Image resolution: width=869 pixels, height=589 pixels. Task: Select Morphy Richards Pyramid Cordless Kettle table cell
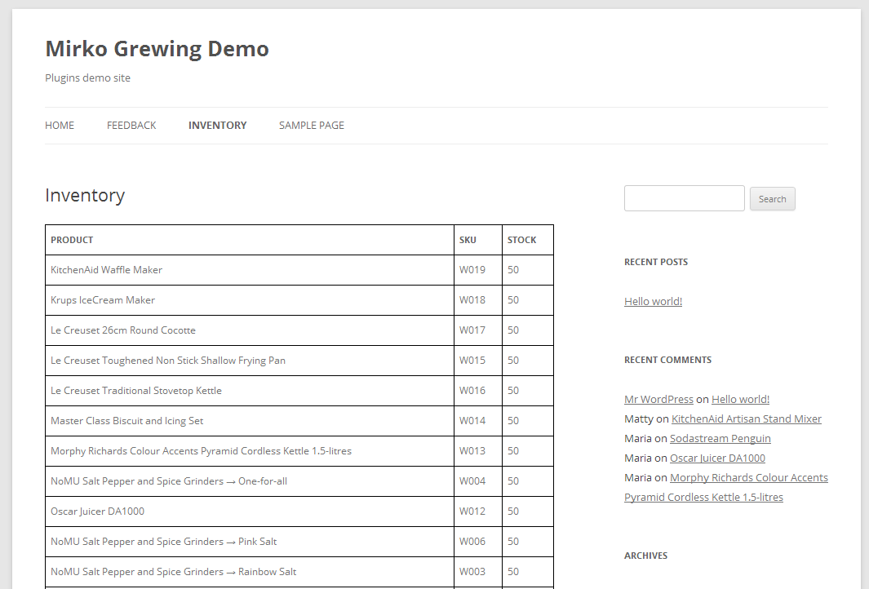[x=250, y=452]
